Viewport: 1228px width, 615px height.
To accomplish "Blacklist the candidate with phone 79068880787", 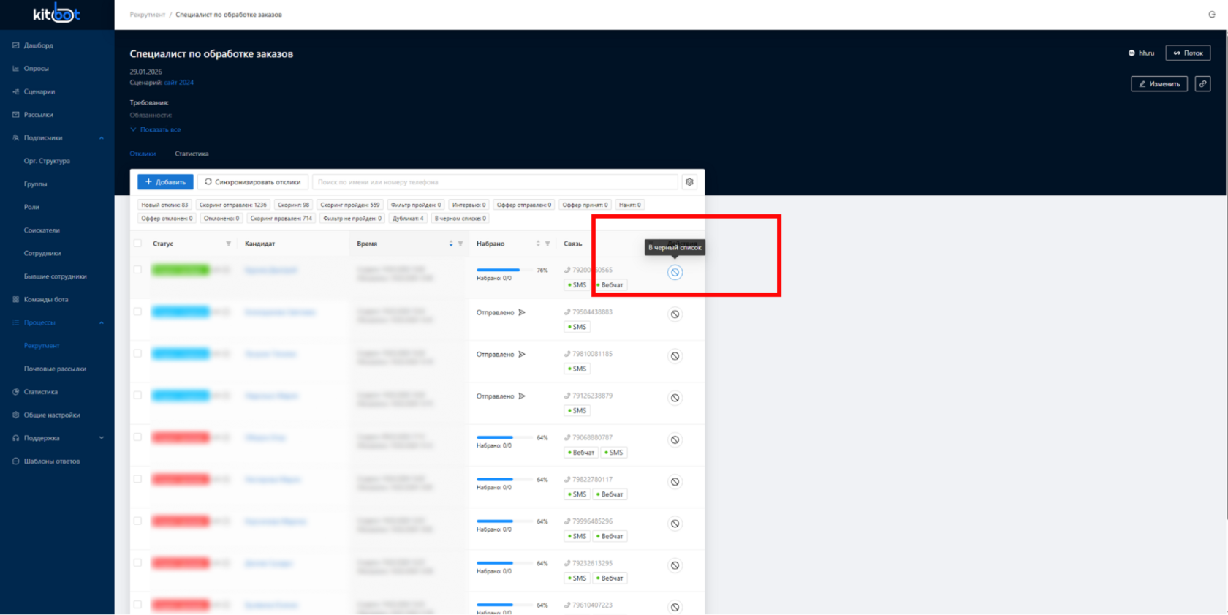I will click(675, 440).
